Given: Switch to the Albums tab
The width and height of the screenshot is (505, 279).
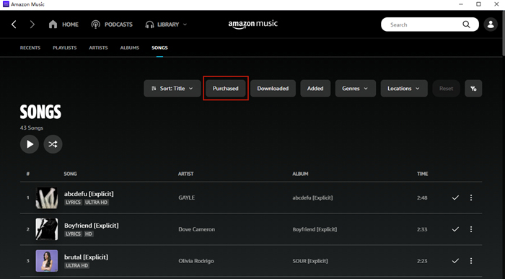Looking at the screenshot, I should (130, 48).
